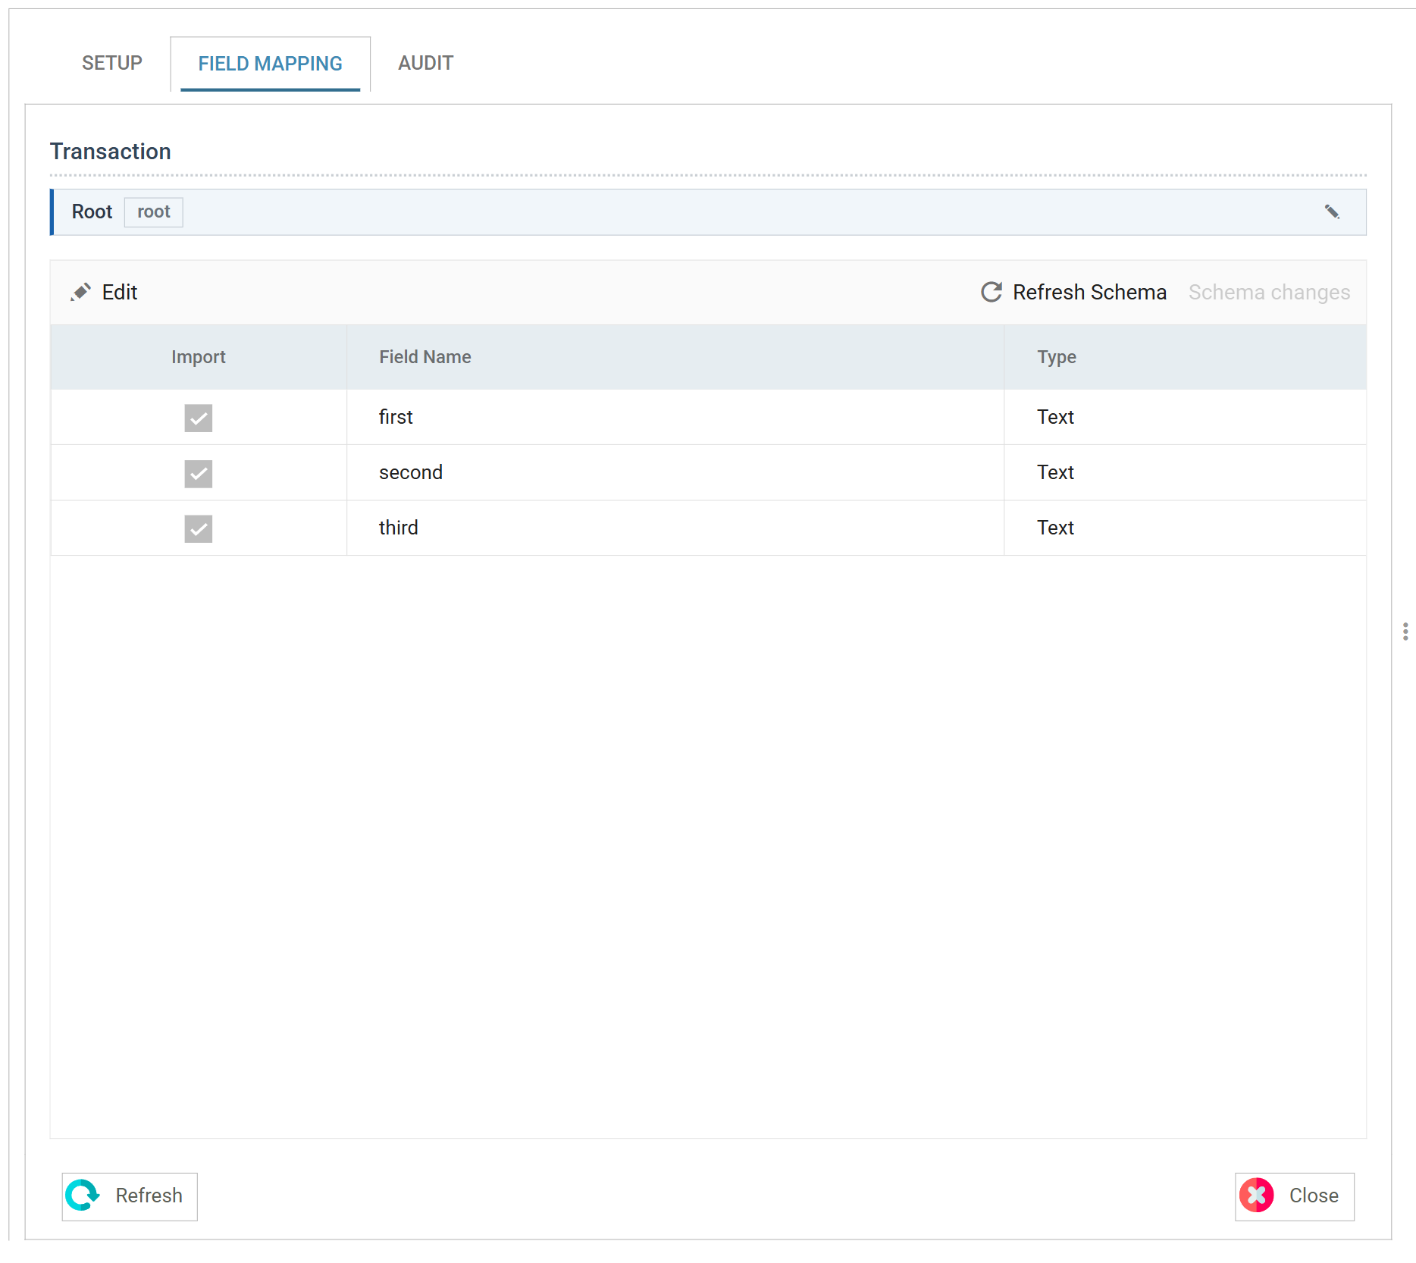The width and height of the screenshot is (1416, 1263).
Task: Select the root tag in Root row
Action: [154, 212]
